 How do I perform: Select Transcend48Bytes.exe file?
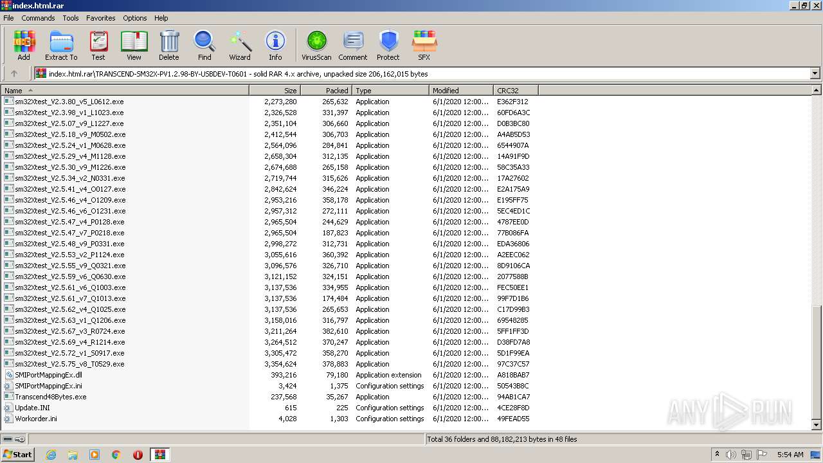(x=50, y=397)
